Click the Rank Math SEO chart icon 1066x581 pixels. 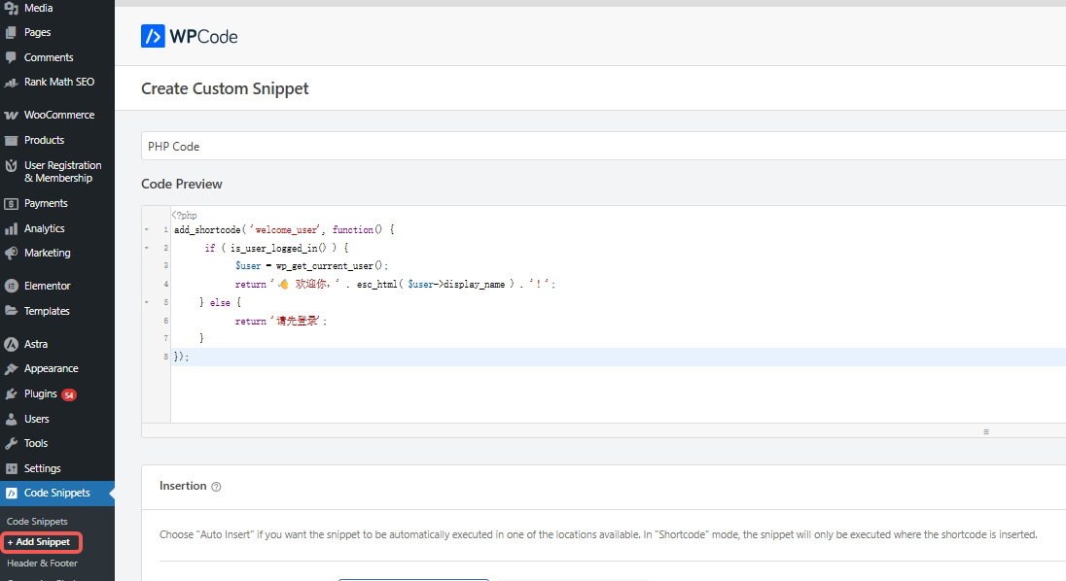[x=12, y=83]
